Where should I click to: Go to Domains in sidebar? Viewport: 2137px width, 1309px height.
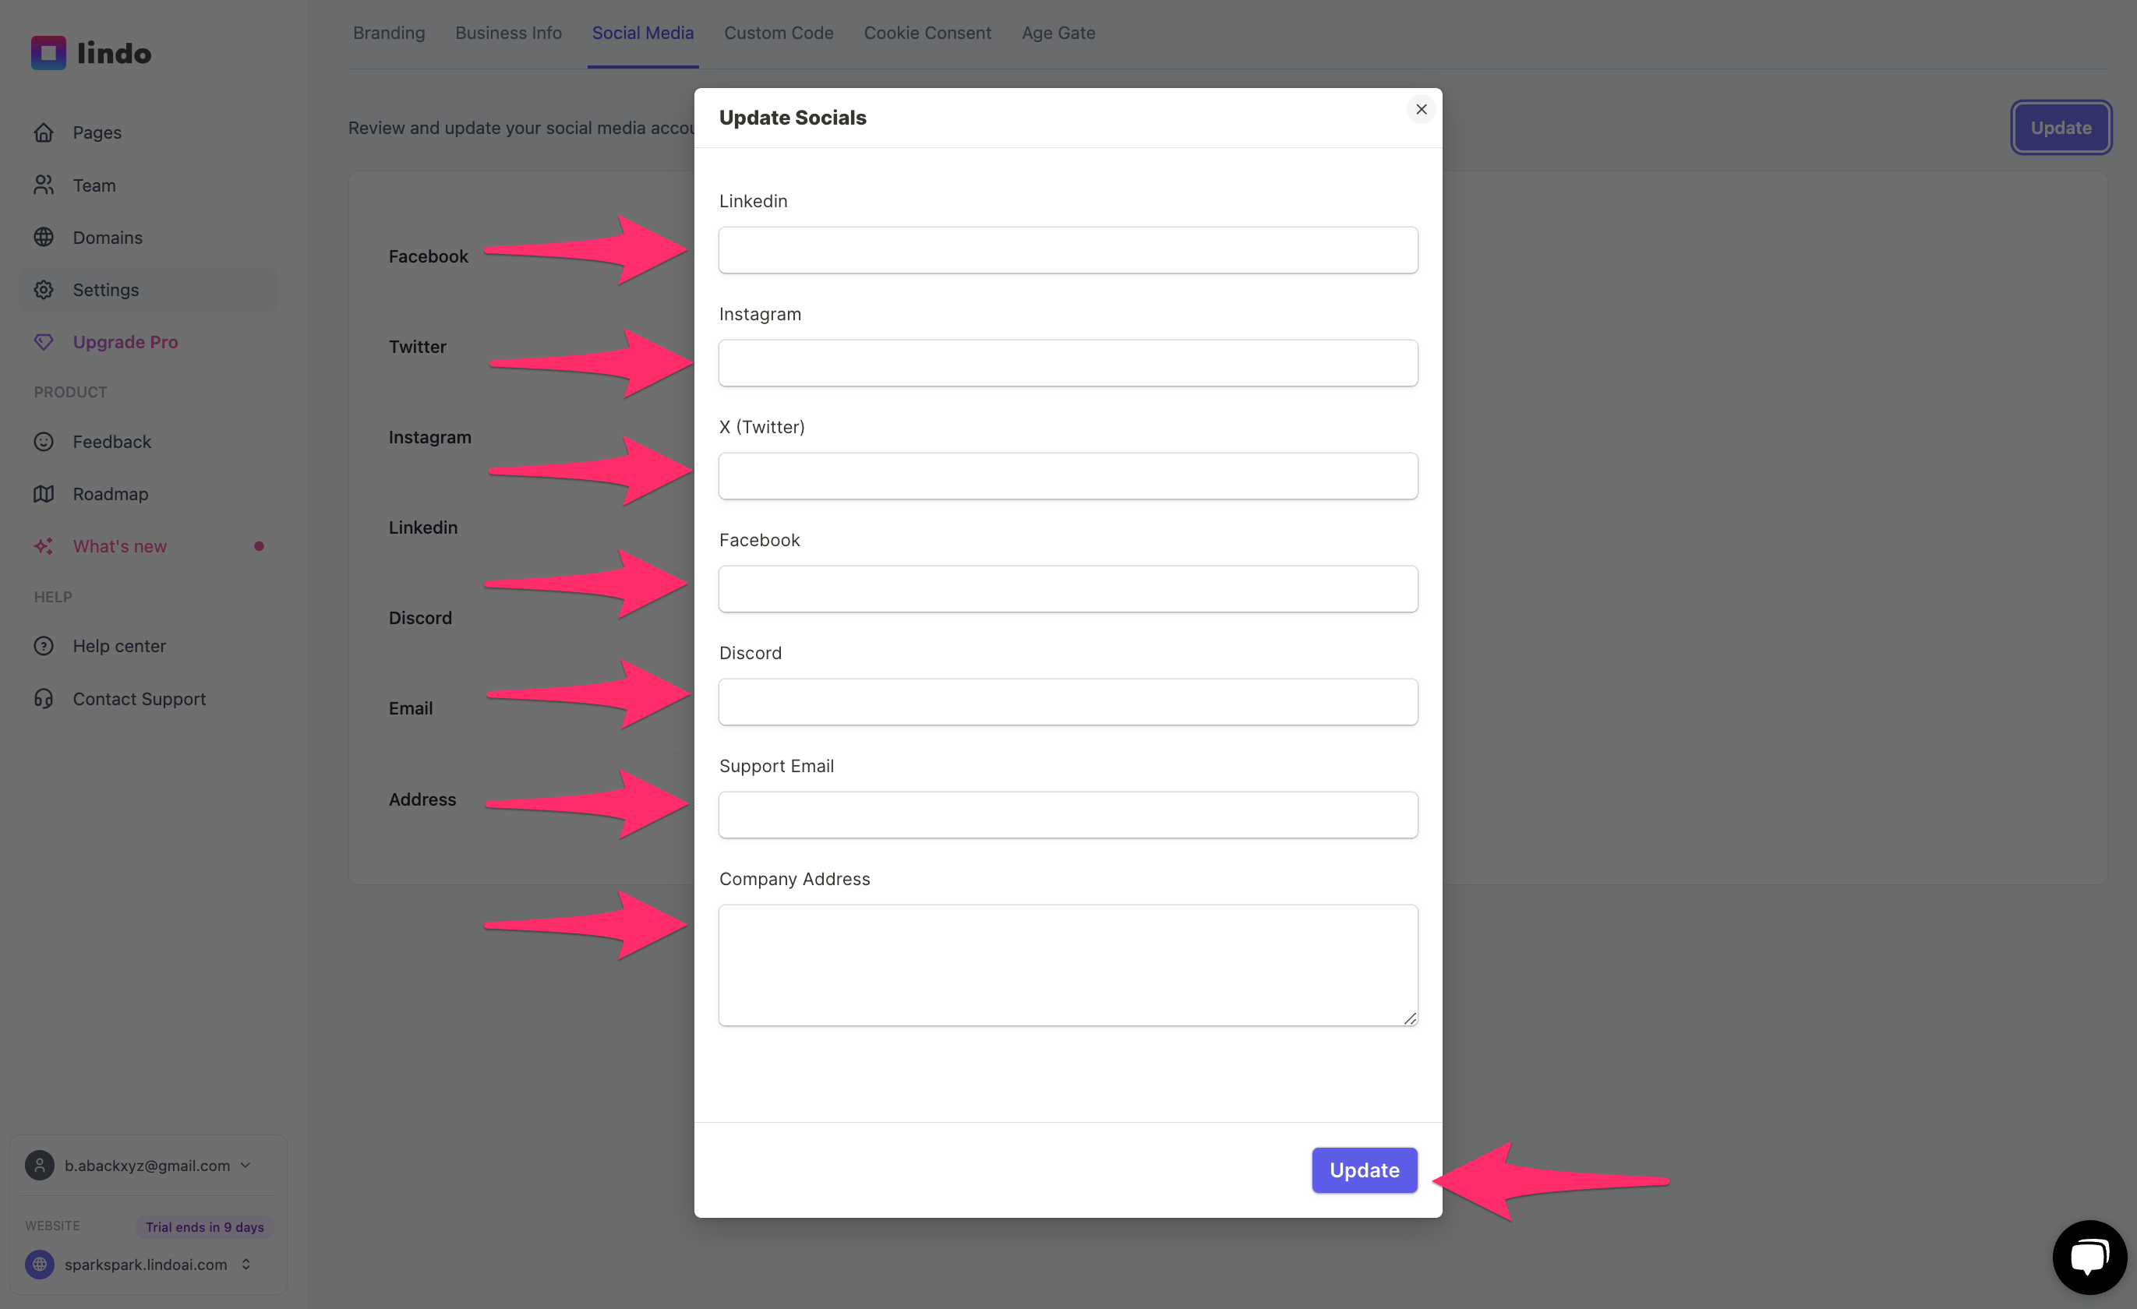tap(108, 237)
